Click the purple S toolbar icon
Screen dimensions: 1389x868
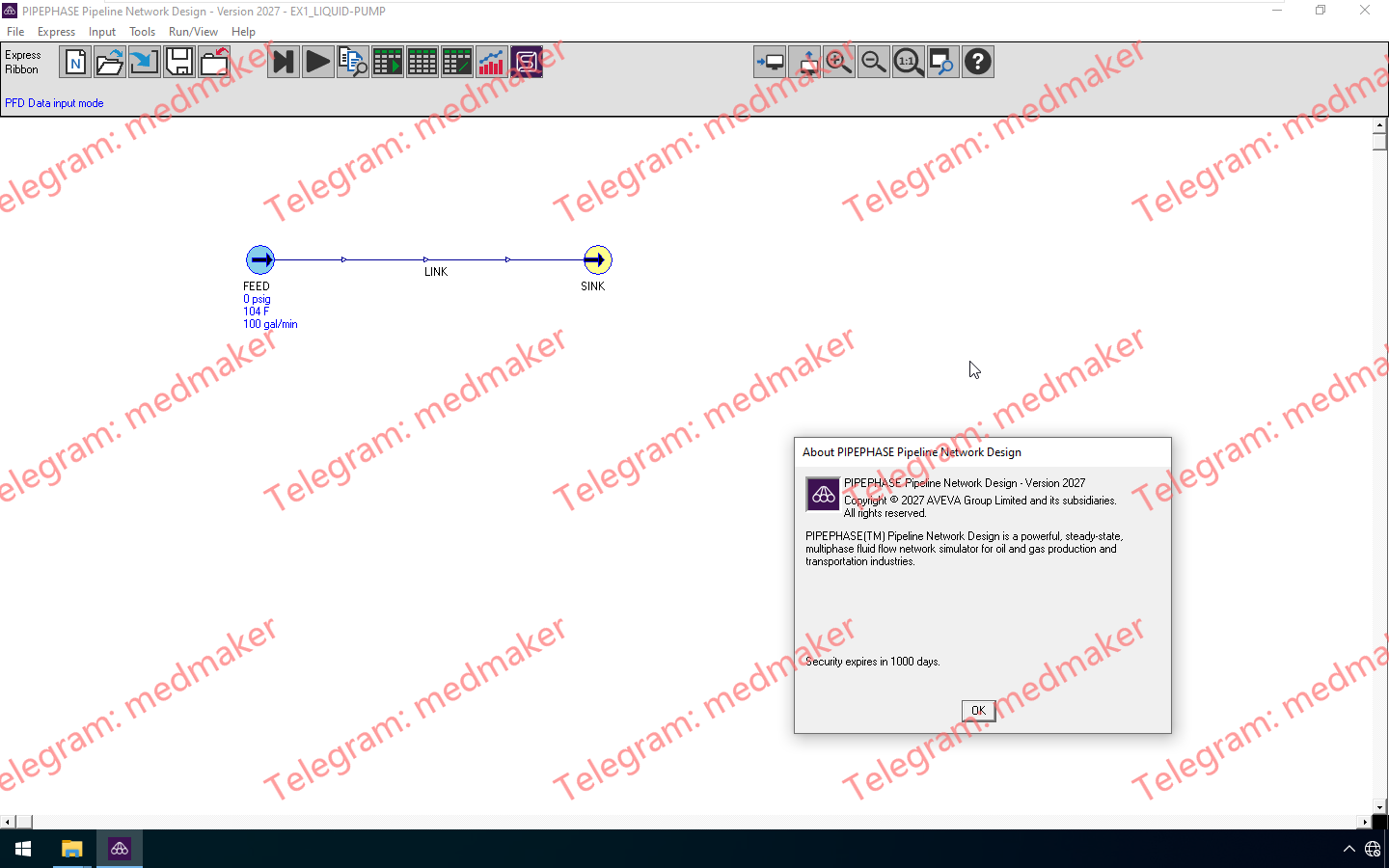[527, 63]
